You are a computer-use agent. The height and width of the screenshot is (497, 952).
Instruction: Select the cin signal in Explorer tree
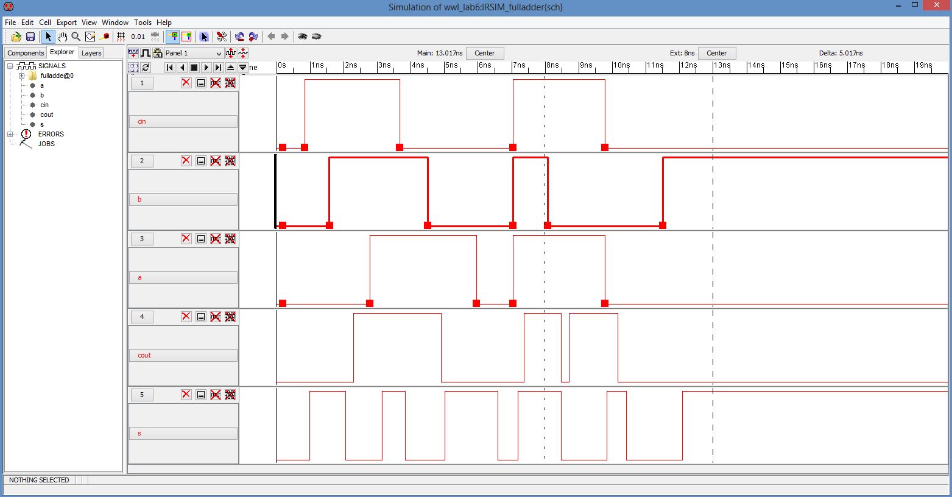point(44,105)
